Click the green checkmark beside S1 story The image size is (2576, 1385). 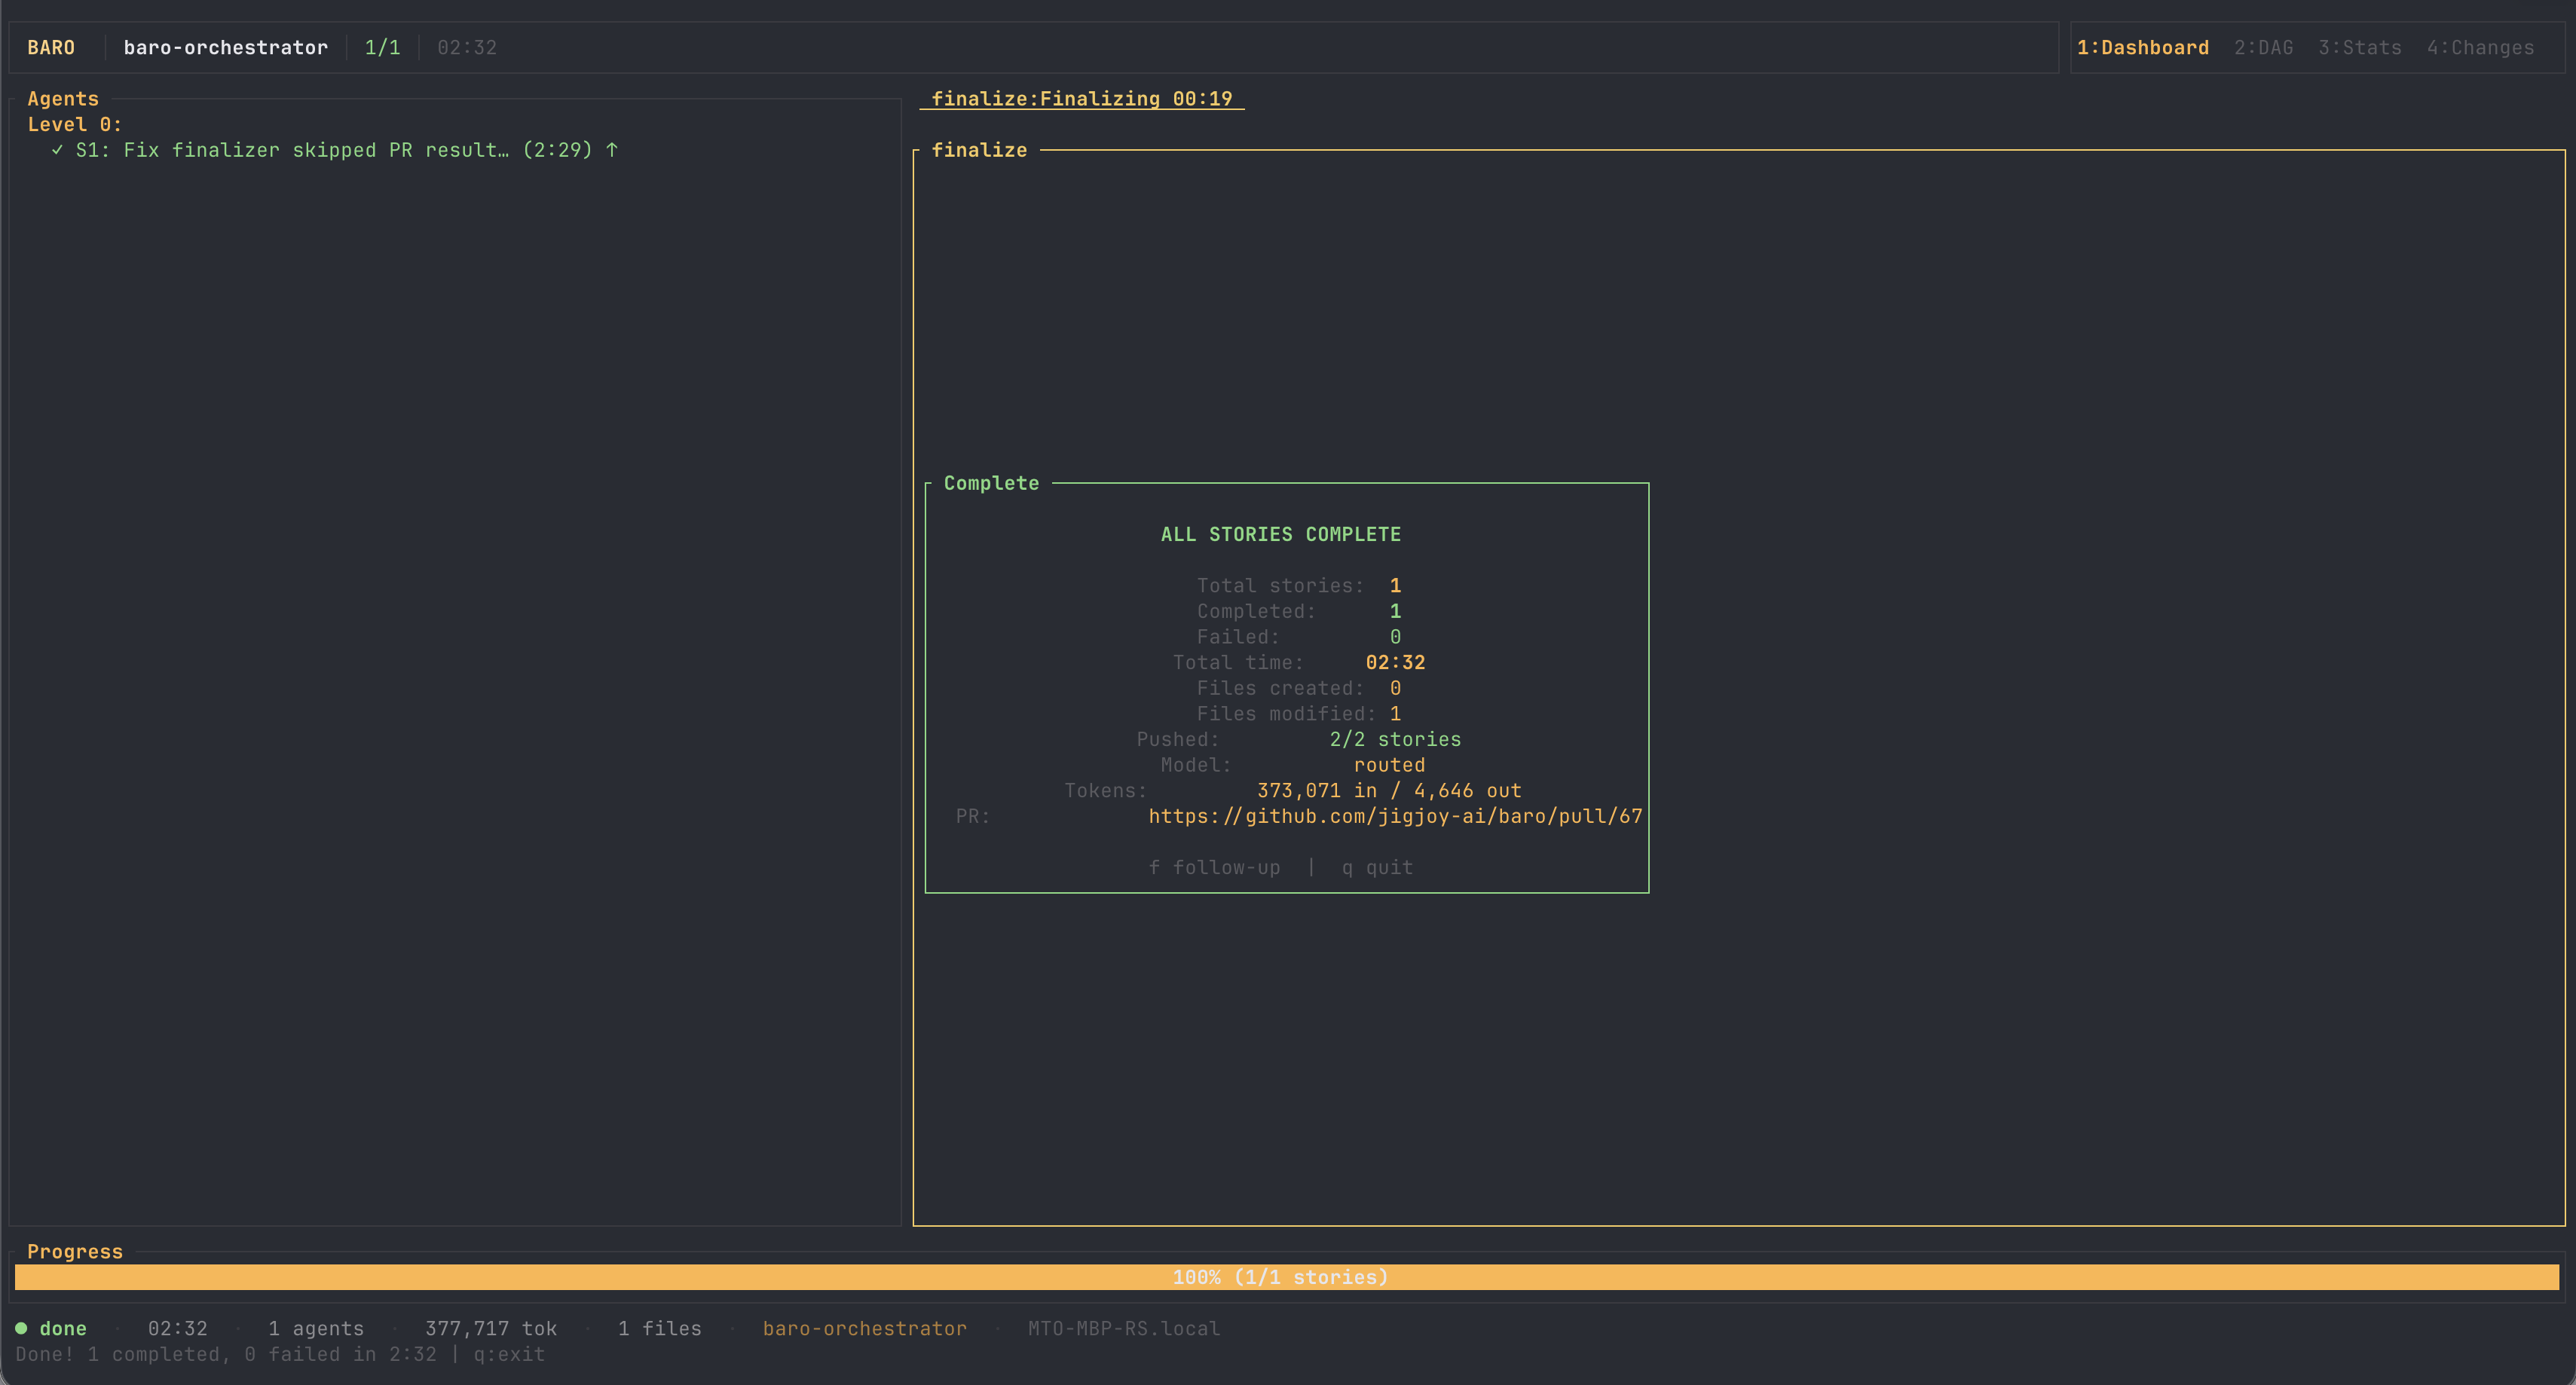click(57, 150)
